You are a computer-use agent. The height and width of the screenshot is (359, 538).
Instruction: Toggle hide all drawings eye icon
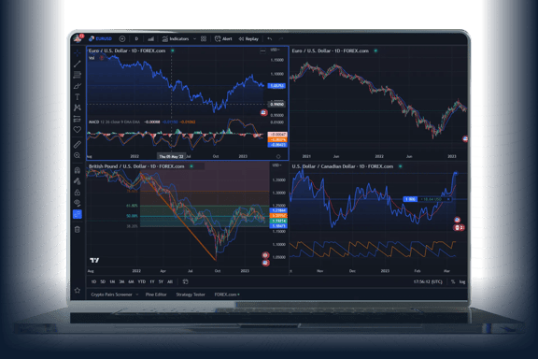pos(78,203)
